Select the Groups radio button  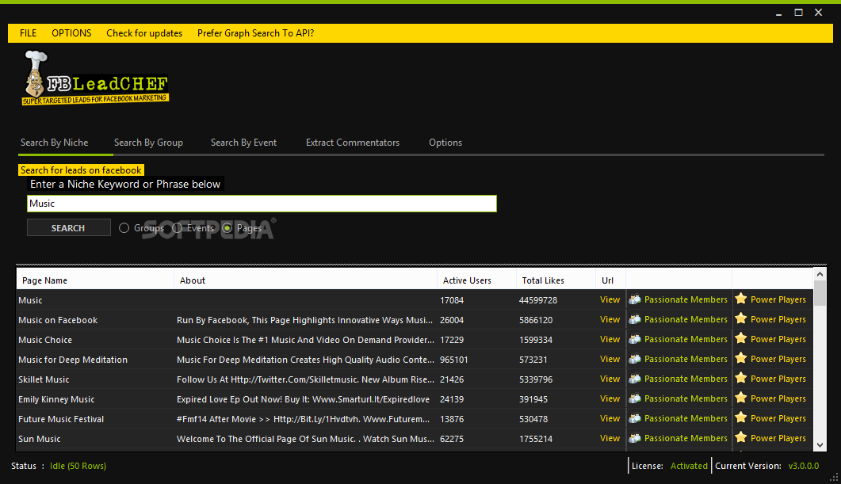click(x=124, y=228)
